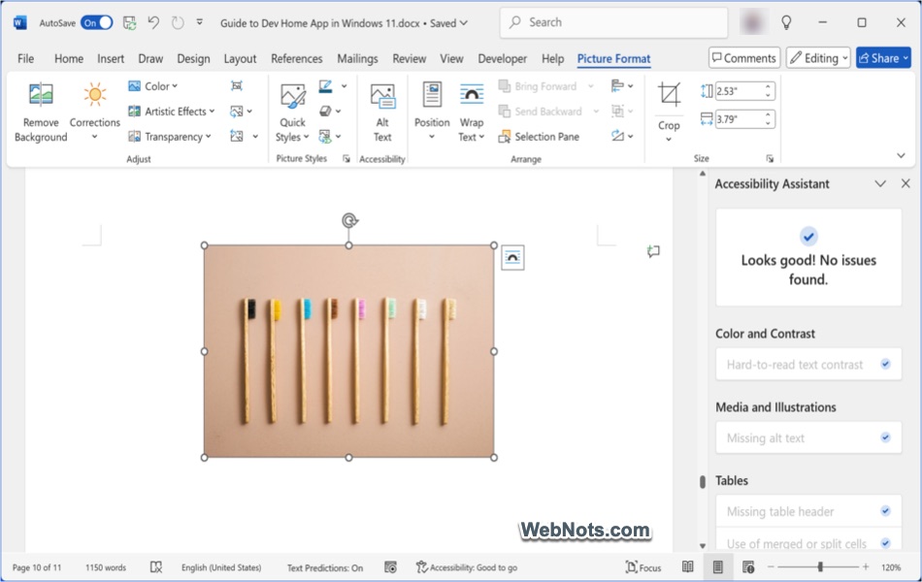922x582 pixels.
Task: Open the Developer tab
Action: click(502, 59)
